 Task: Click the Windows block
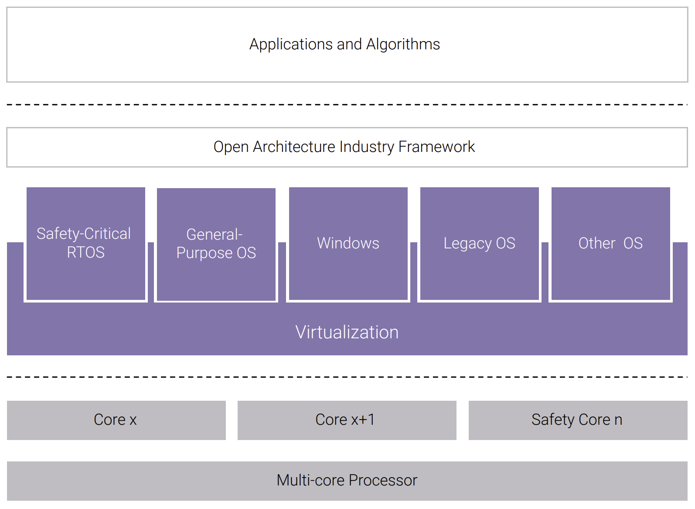[x=348, y=244]
